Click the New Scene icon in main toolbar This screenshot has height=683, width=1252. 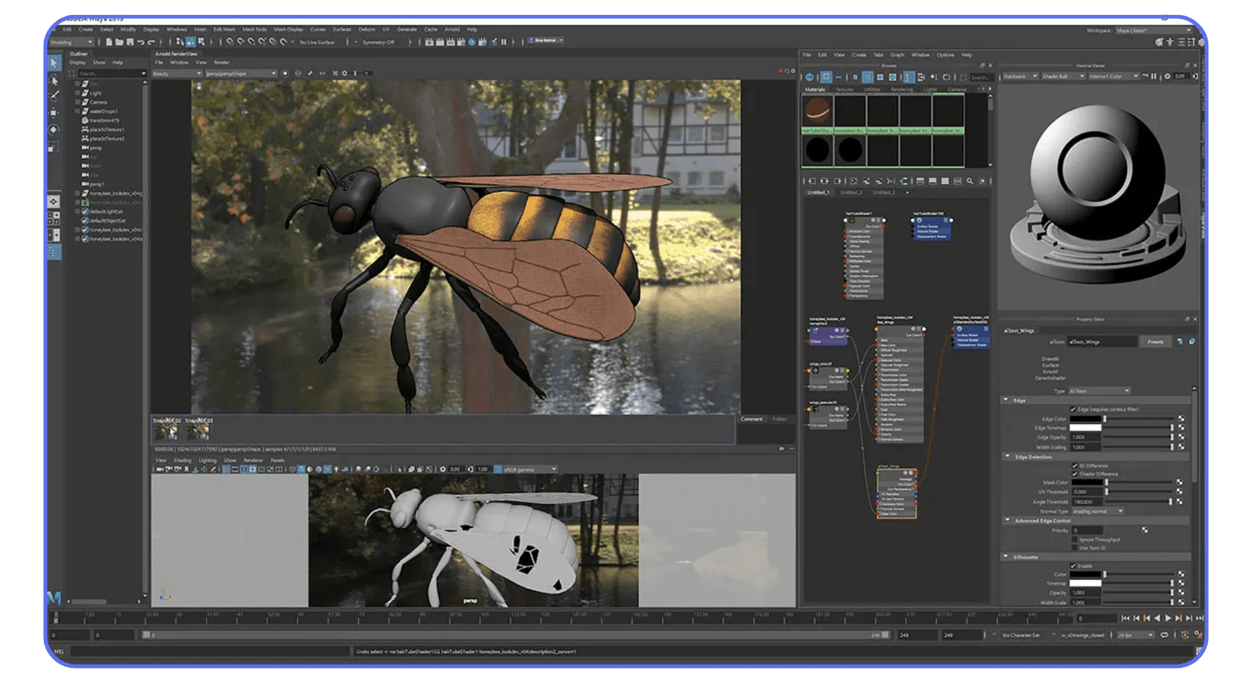pos(109,42)
